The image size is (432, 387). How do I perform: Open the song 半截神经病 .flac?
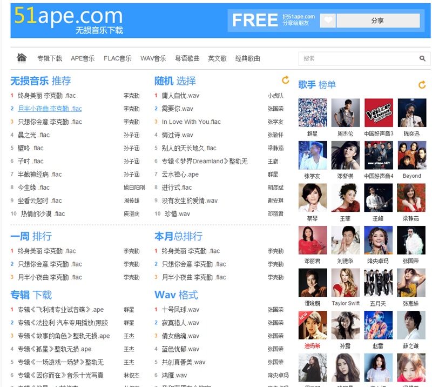(x=39, y=175)
